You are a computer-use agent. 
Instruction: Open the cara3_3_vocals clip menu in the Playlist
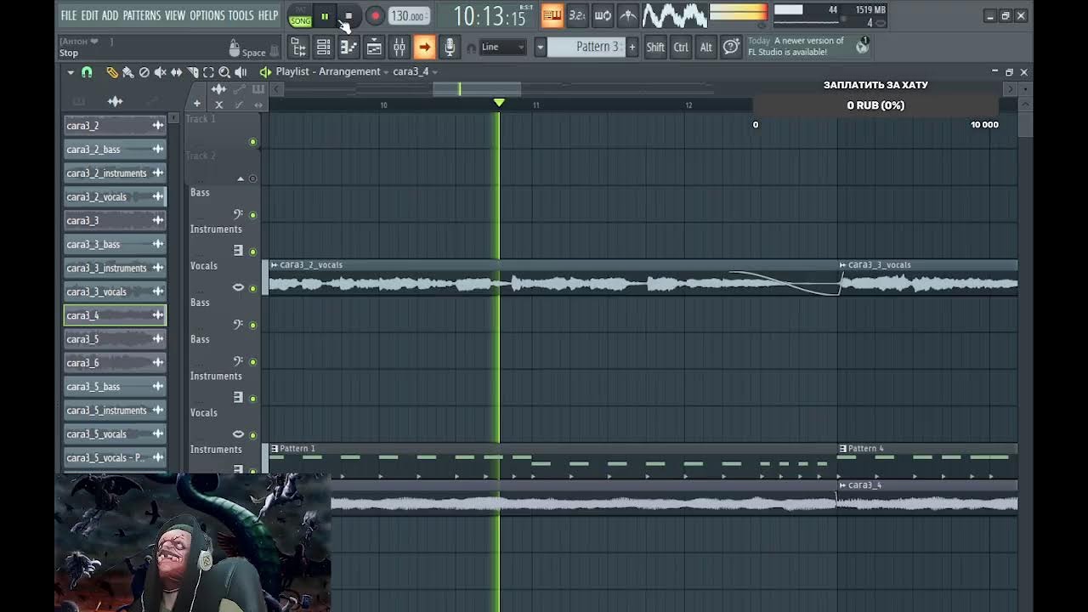click(x=843, y=265)
